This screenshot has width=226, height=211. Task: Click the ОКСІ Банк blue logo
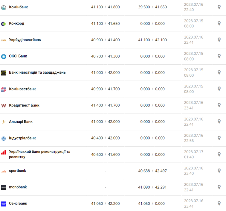(x=4, y=56)
